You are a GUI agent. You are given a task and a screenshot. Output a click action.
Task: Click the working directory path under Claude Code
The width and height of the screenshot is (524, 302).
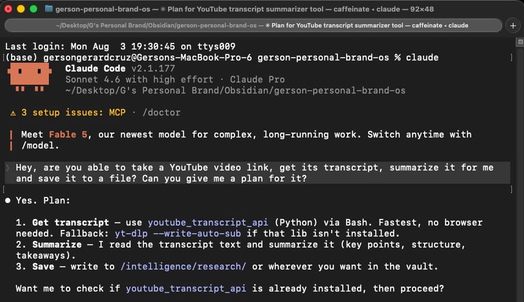click(235, 91)
